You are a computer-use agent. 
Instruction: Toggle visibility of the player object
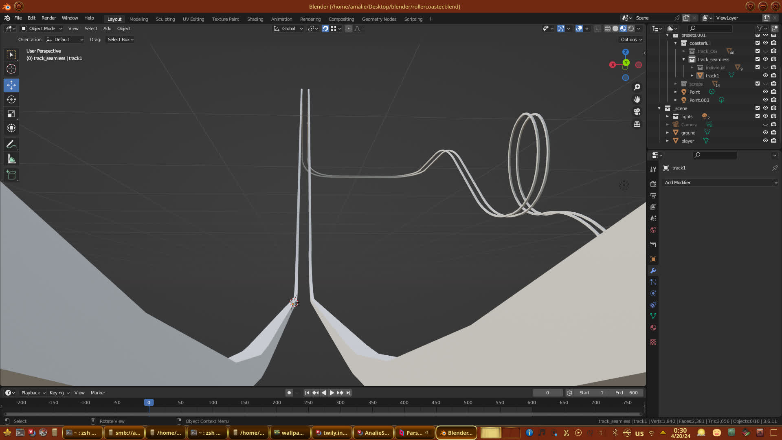(x=765, y=141)
